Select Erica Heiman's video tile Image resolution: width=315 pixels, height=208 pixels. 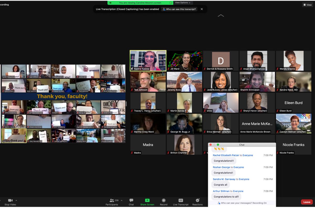click(221, 124)
